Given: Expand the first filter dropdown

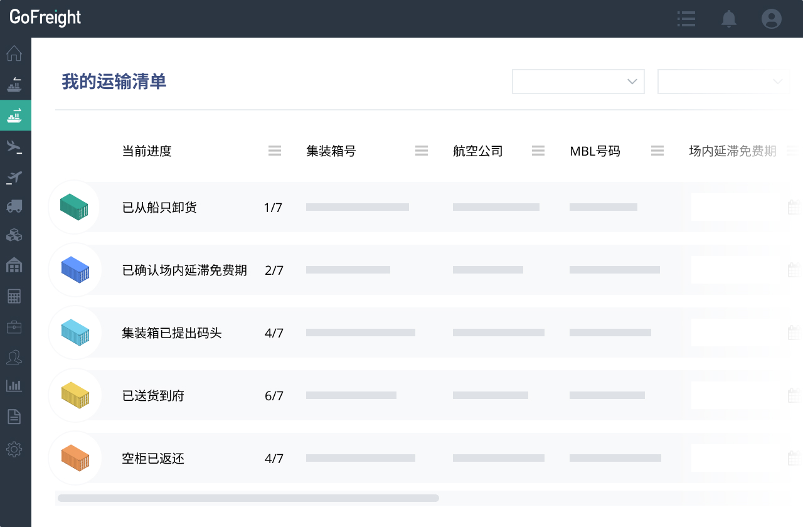Looking at the screenshot, I should point(578,82).
